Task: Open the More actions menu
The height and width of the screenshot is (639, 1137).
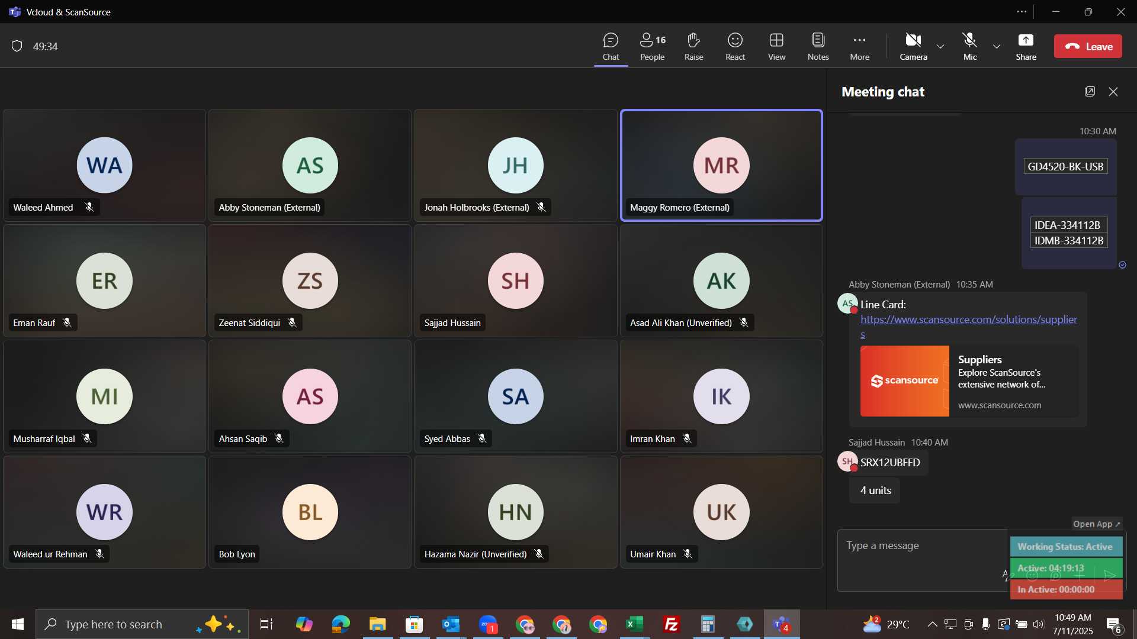Action: 859,47
